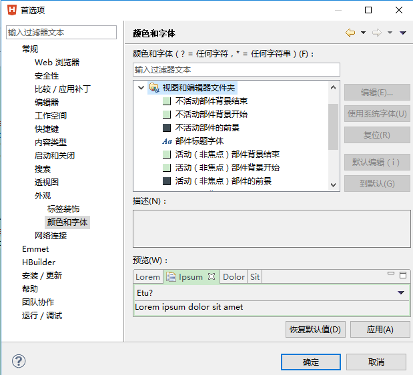Collapse the 视图和编辑器文件夹 tree node

pos(141,87)
